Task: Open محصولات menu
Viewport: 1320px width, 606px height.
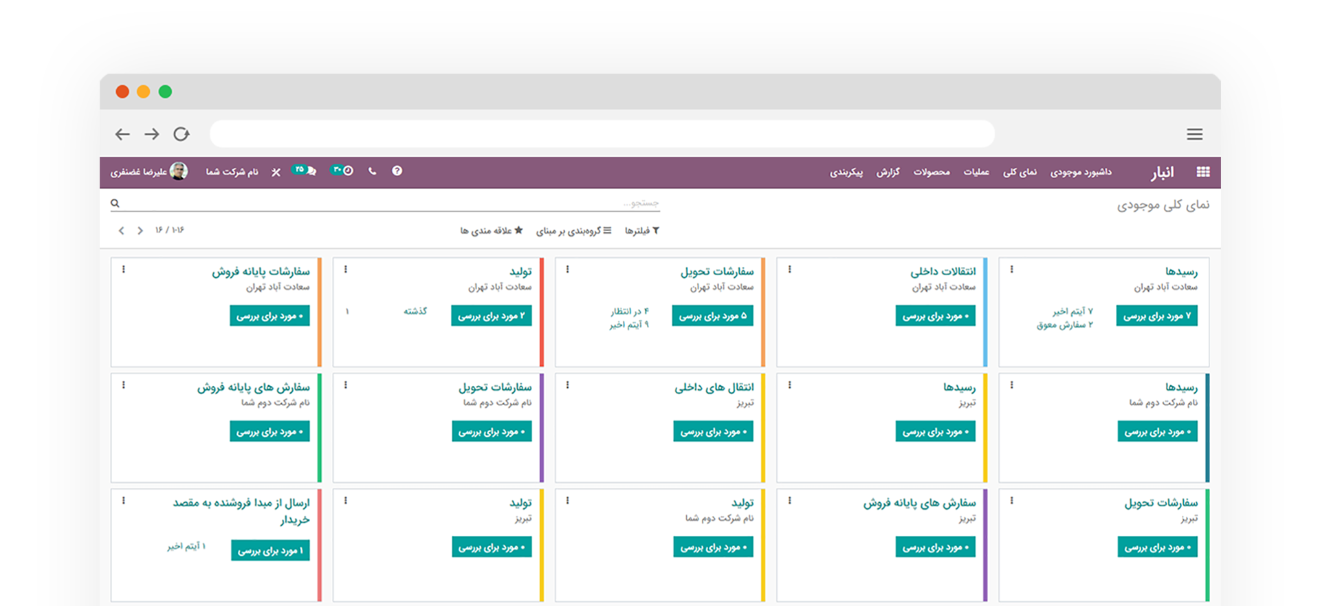Action: pos(932,172)
